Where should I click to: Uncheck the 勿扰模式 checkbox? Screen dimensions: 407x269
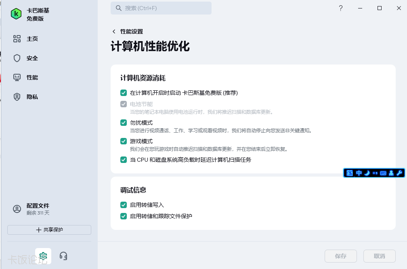[x=124, y=123]
